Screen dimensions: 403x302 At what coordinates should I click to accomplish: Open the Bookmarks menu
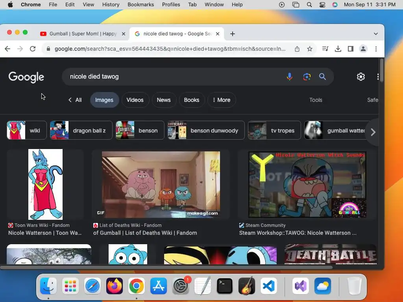click(140, 5)
